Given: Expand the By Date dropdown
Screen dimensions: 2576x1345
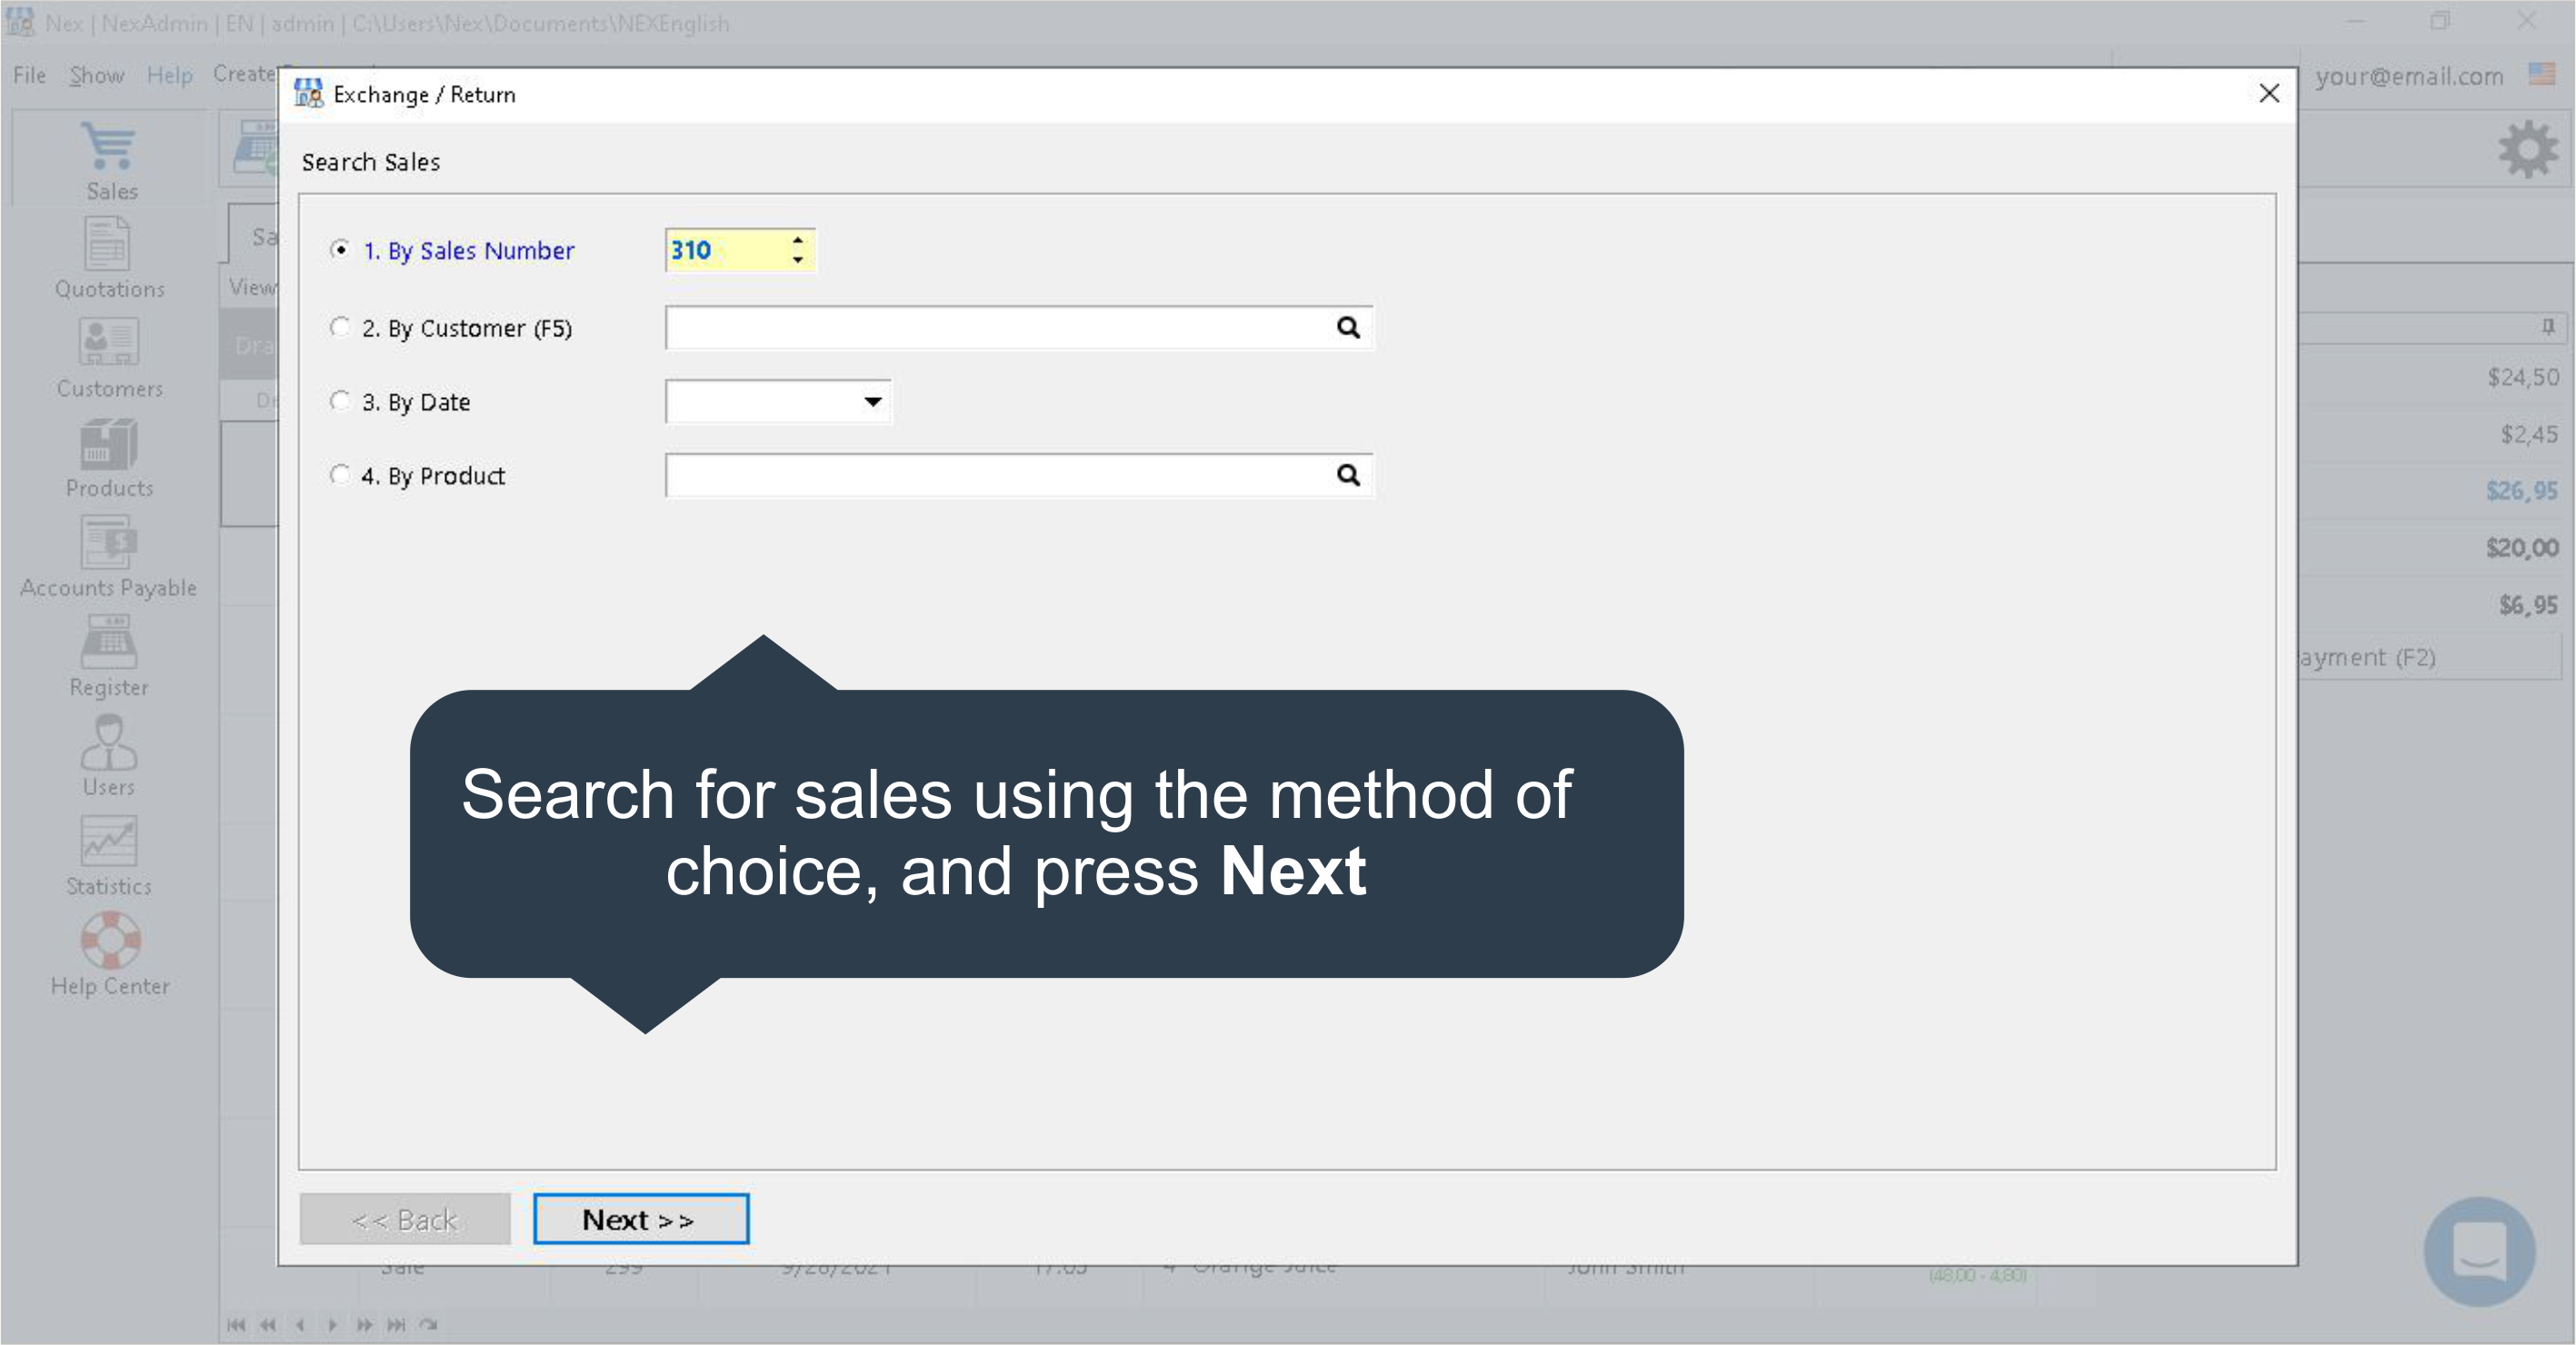Looking at the screenshot, I should (x=872, y=402).
